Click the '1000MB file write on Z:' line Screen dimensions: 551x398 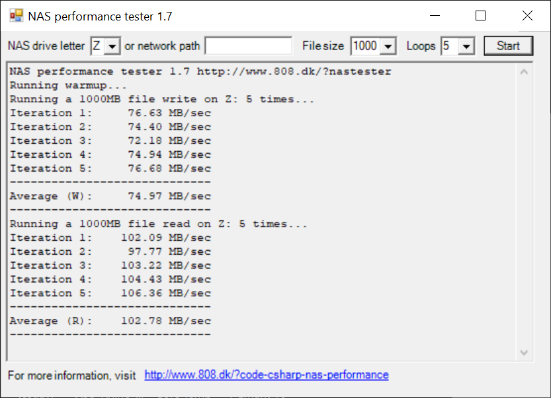pos(161,99)
